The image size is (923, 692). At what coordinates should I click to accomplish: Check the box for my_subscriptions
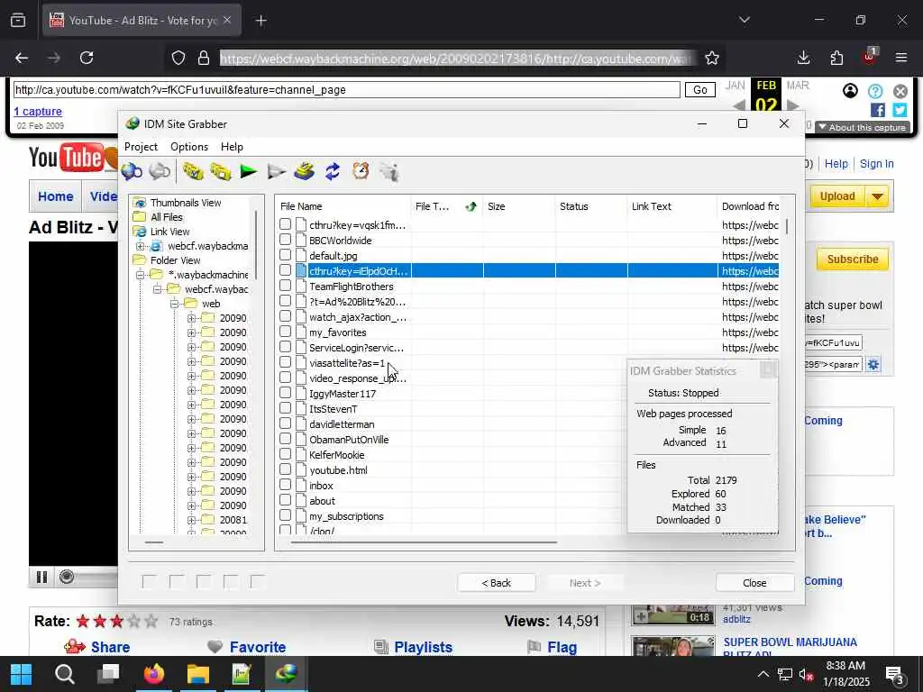pos(286,514)
